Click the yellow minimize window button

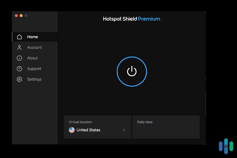click(21, 16)
